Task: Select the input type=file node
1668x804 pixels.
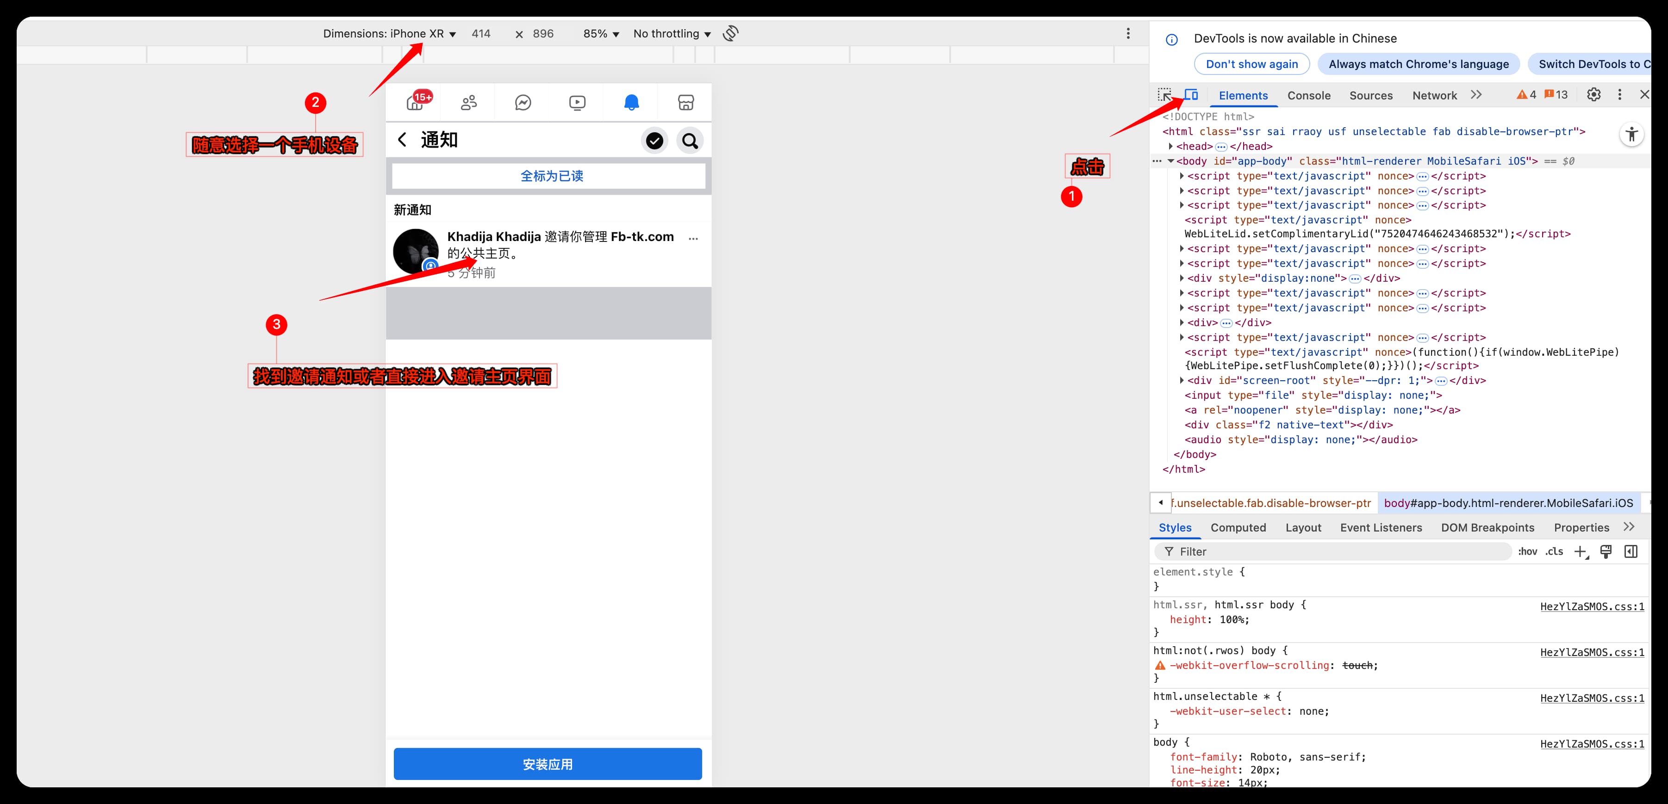Action: click(1313, 396)
